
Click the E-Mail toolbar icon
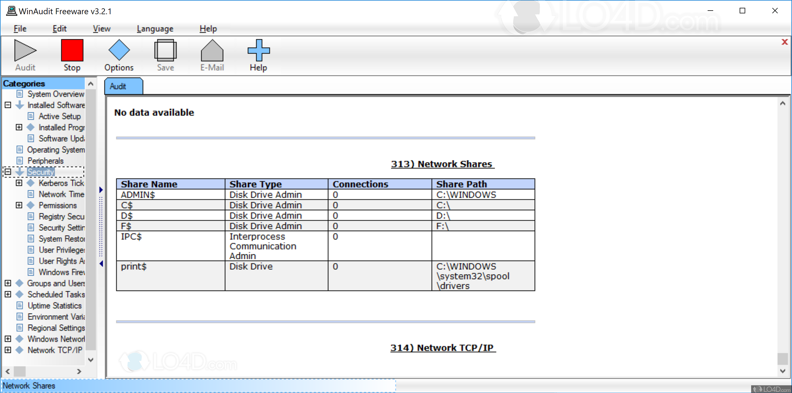point(212,51)
